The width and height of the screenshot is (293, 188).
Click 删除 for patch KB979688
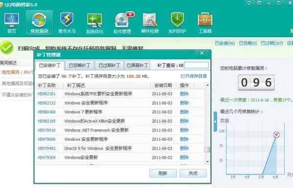point(184,139)
